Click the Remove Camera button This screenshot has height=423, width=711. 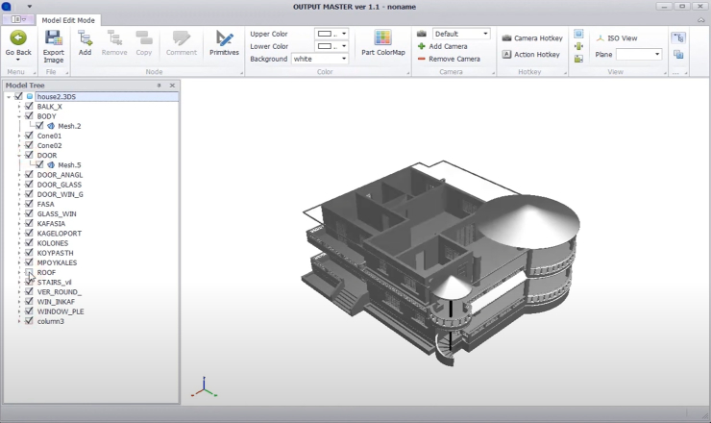click(448, 59)
